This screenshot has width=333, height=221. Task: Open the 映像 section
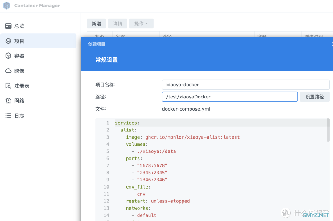(38, 71)
